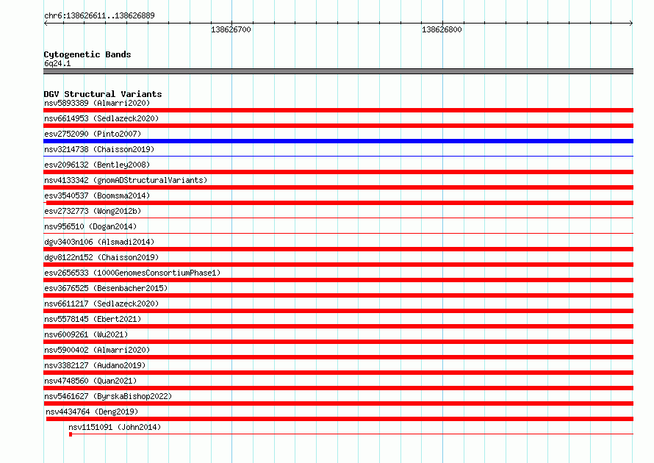Select nsv6611217 (Sedlazeck2020) label
This screenshot has width=654, height=463.
101,304
